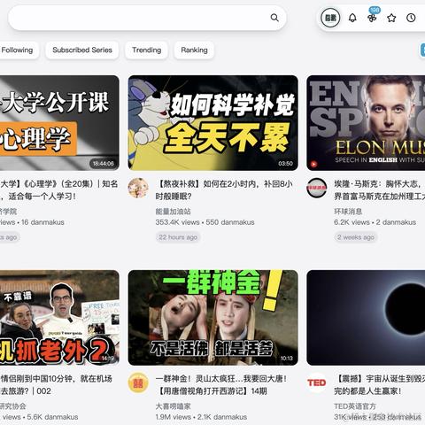The height and width of the screenshot is (425, 425).
Task: Visit uploader 环球消息
Action: (x=348, y=212)
